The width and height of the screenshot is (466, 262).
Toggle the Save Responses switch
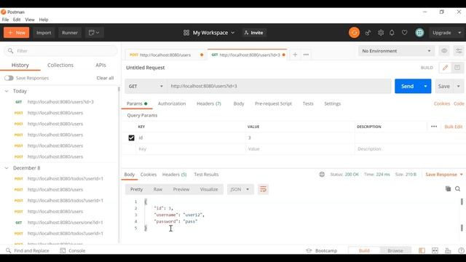9,78
